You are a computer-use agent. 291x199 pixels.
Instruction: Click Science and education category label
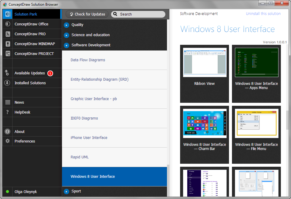click(x=91, y=35)
